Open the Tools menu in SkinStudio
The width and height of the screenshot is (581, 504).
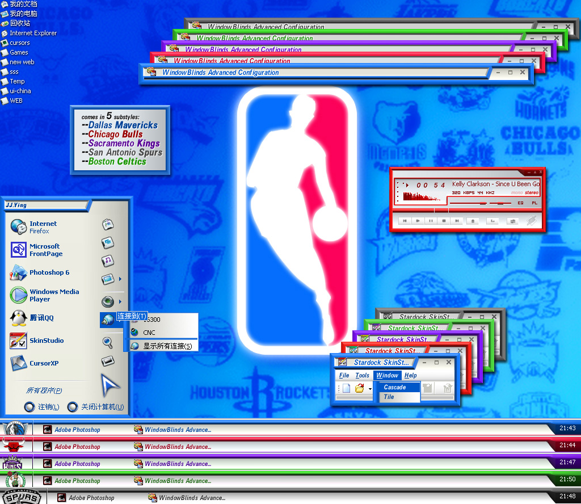(x=362, y=375)
